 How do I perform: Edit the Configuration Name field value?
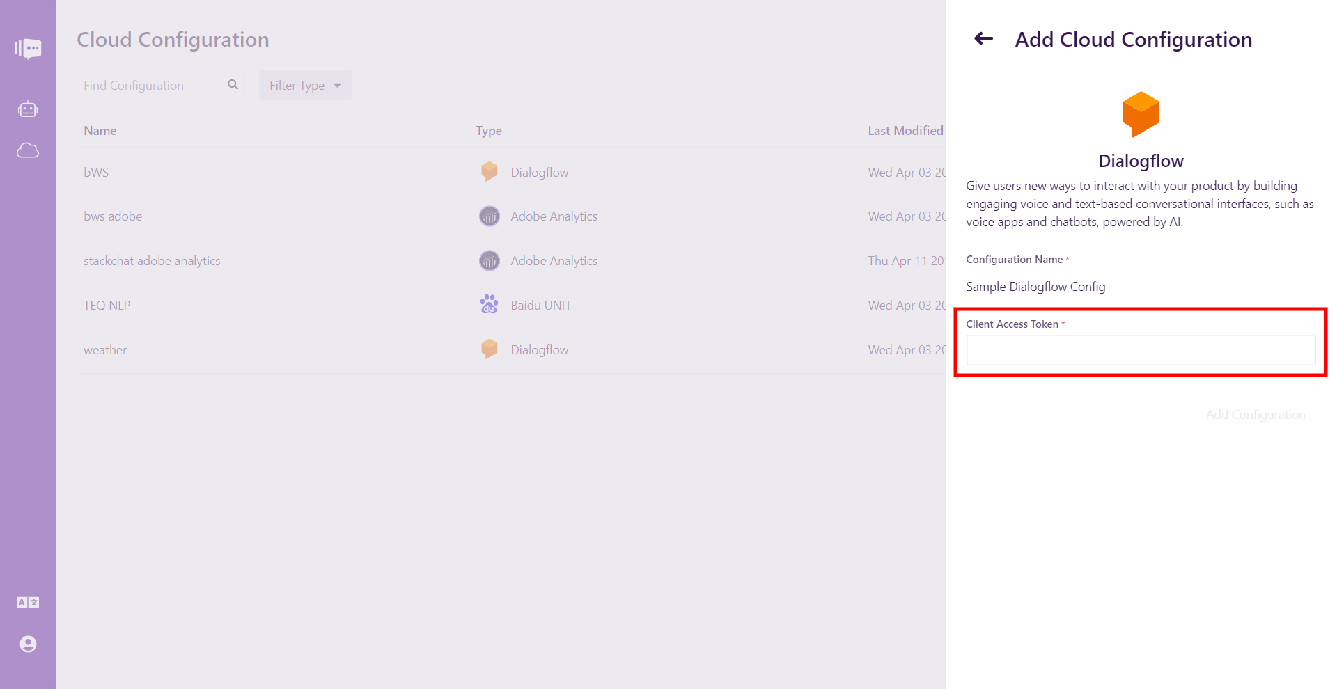[1035, 287]
